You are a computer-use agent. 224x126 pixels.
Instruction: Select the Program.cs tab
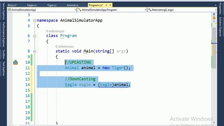pos(96,5)
